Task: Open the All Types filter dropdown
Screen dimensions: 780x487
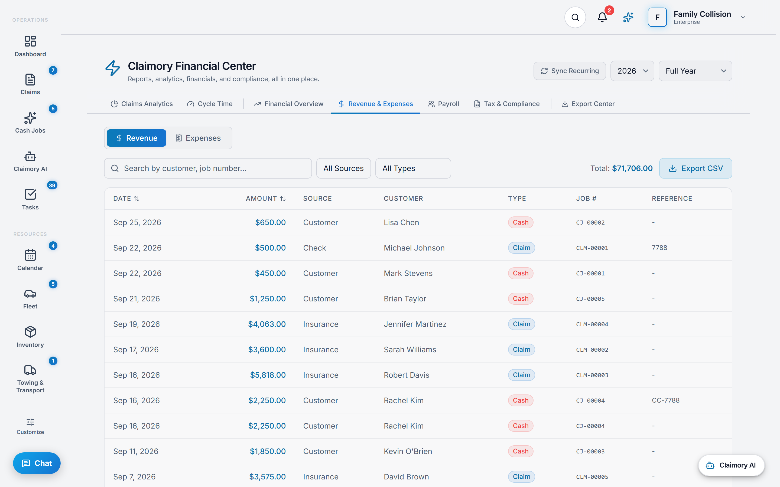Action: point(413,169)
